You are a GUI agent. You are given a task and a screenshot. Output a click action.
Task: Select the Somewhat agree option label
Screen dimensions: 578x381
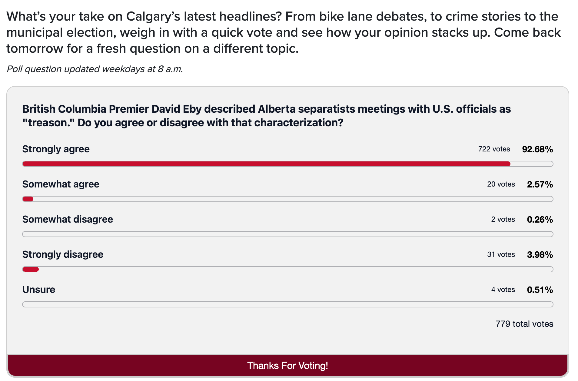[x=61, y=184]
